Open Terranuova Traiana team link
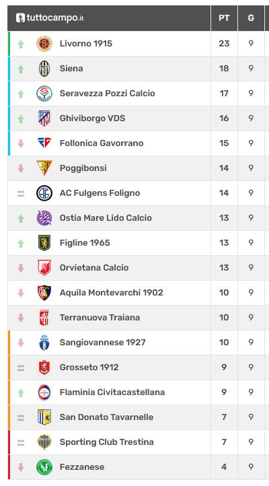 point(100,318)
